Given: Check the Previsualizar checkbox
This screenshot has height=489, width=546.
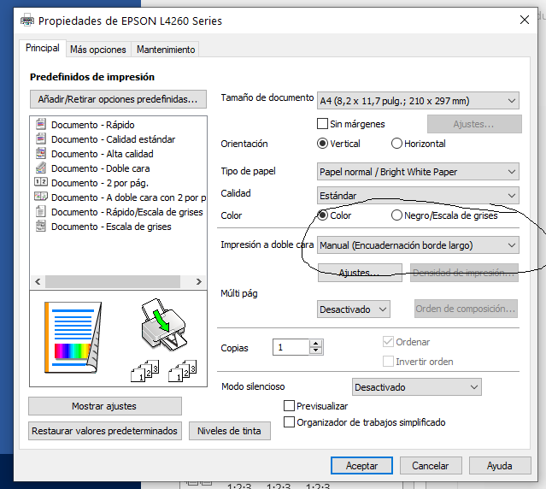Looking at the screenshot, I should [x=290, y=406].
